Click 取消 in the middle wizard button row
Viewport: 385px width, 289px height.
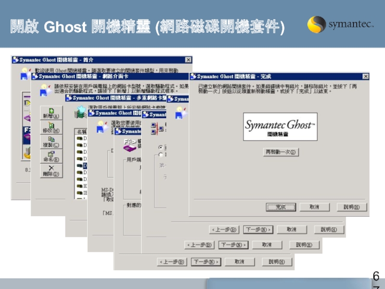(x=267, y=245)
